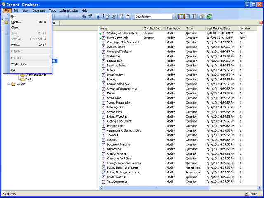The image size is (264, 198).
Task: Click the Check In All icon
Action: pyautogui.click(x=114, y=16)
